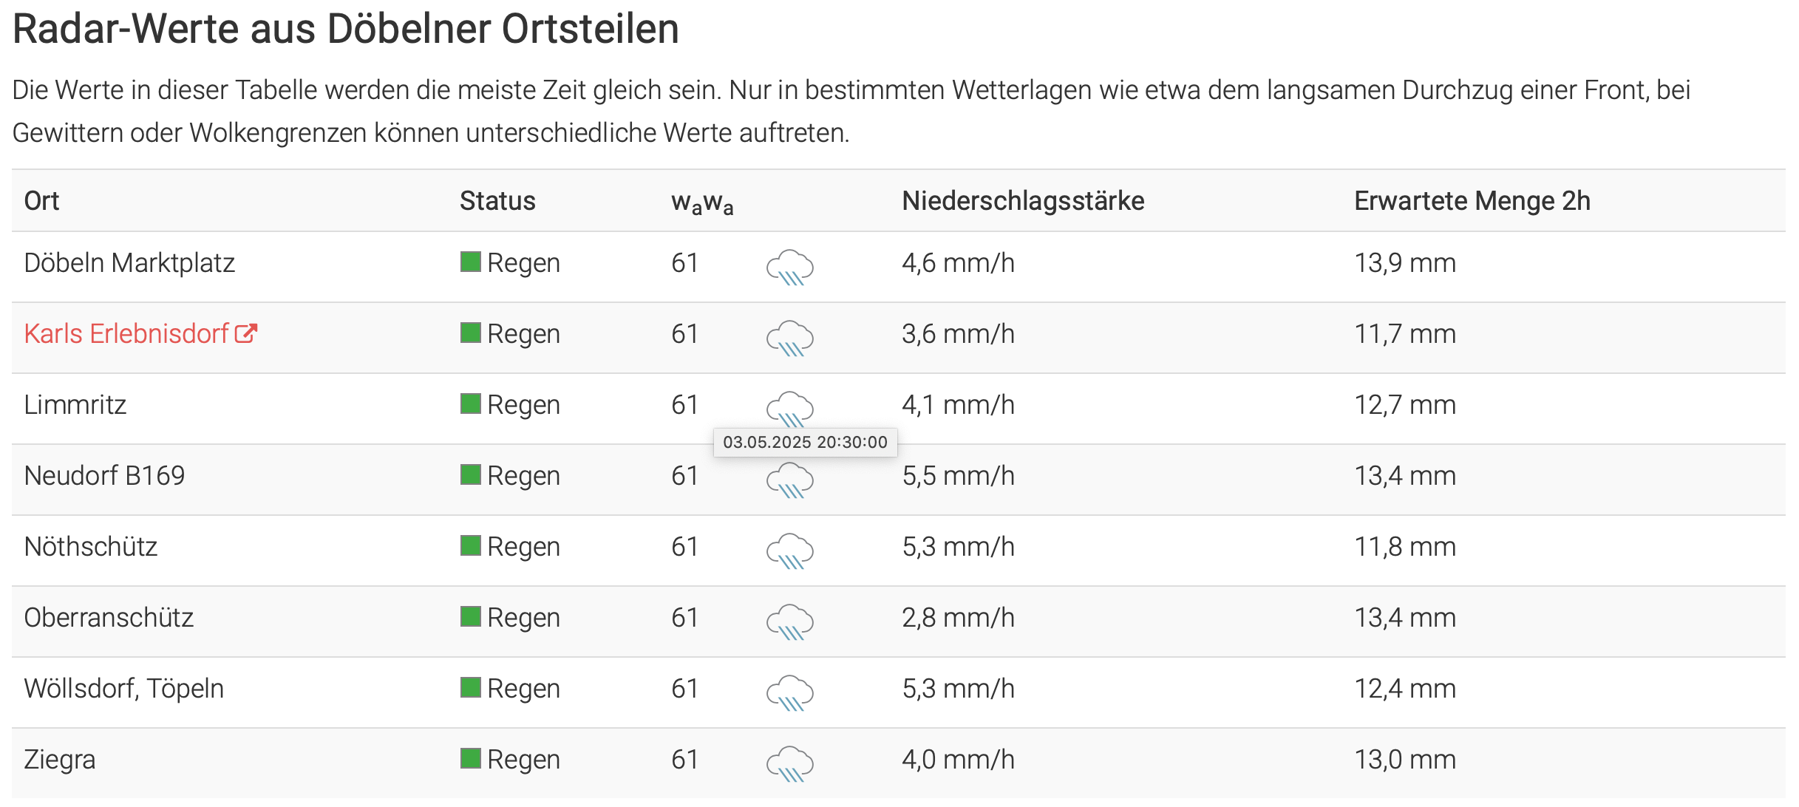Click the wawa column header
Screen dimensions: 1799x807
(702, 202)
